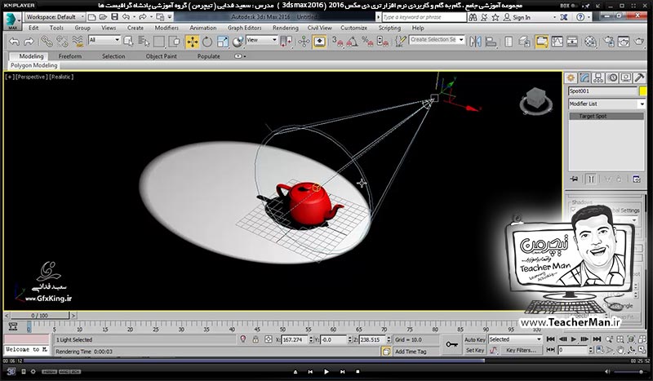This screenshot has width=653, height=381.
Task: Click the X coordinate field 167.274
Action: click(295, 339)
